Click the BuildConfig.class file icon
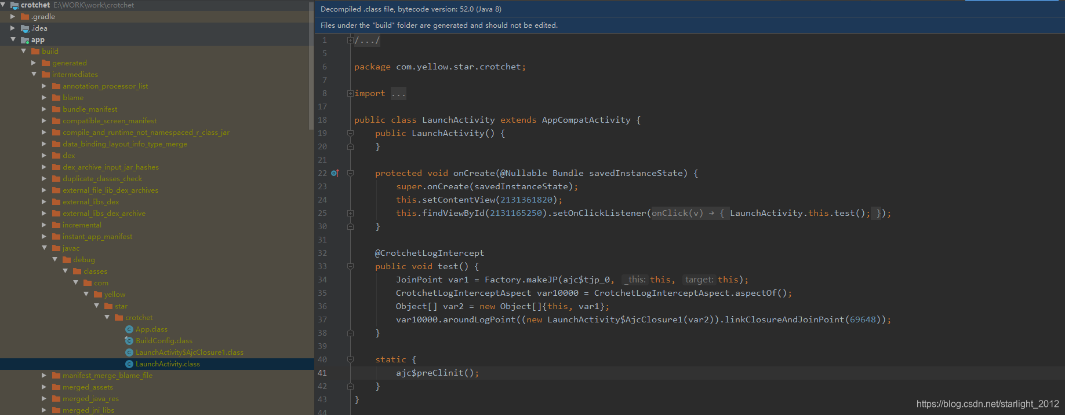Viewport: 1065px width, 415px height. (129, 341)
